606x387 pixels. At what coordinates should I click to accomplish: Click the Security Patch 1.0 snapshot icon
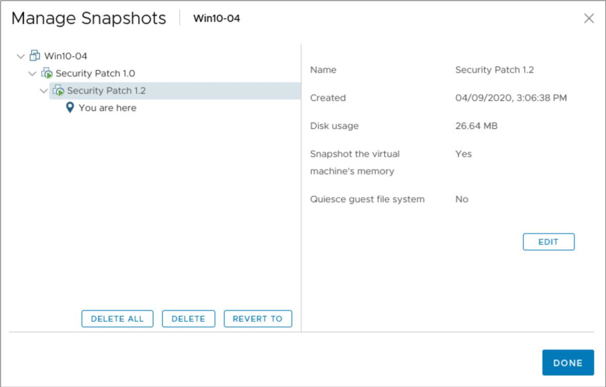(x=47, y=73)
